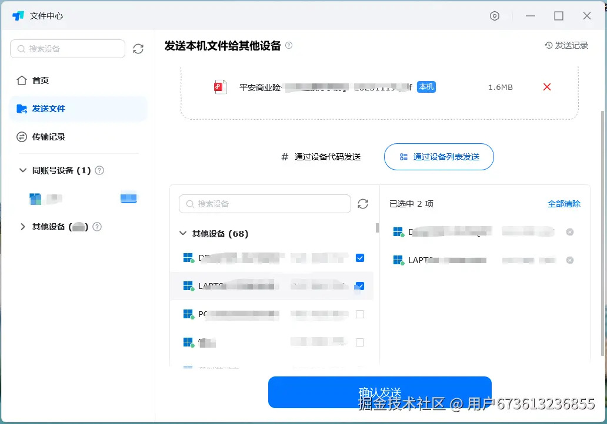The height and width of the screenshot is (424, 607).
Task: Click the help icon beside 发送本机文件给其他设备
Action: pyautogui.click(x=289, y=45)
